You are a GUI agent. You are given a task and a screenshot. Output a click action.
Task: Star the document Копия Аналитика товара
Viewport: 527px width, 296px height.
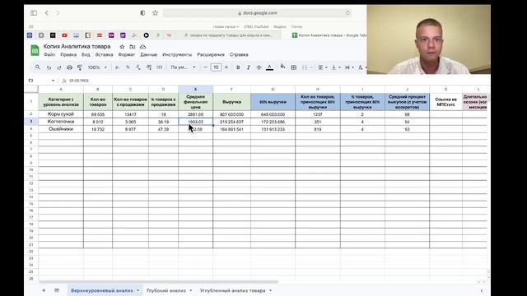[x=122, y=47]
